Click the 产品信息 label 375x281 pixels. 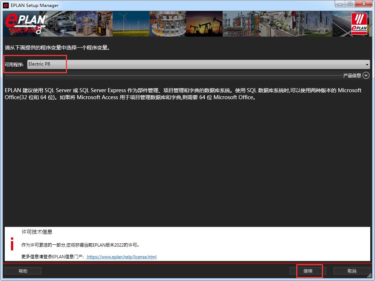click(352, 75)
